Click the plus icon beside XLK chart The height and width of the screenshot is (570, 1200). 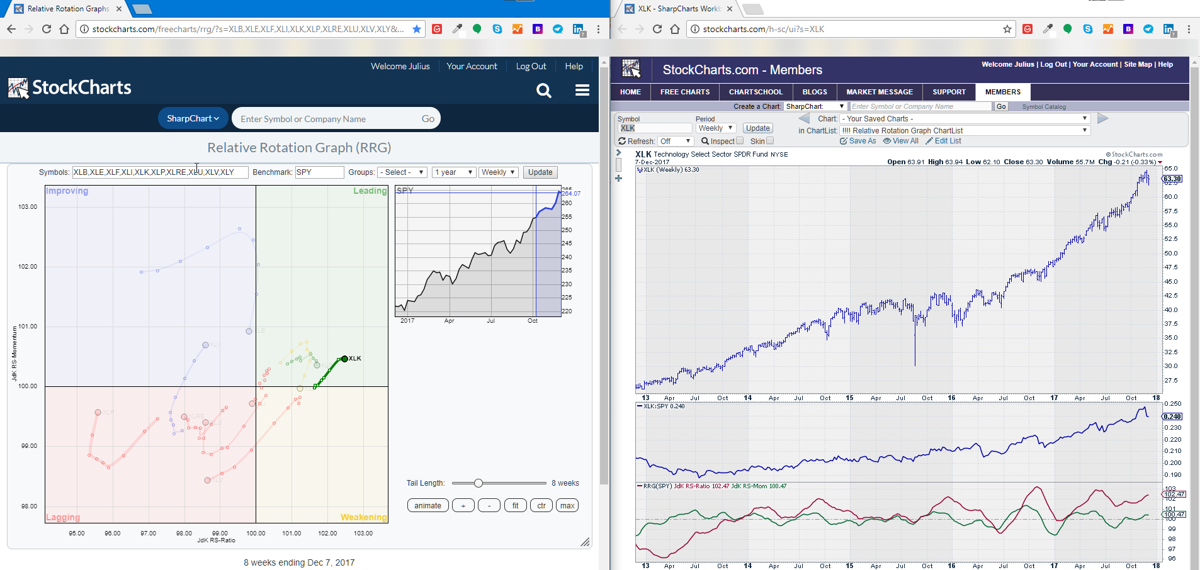pyautogui.click(x=618, y=179)
